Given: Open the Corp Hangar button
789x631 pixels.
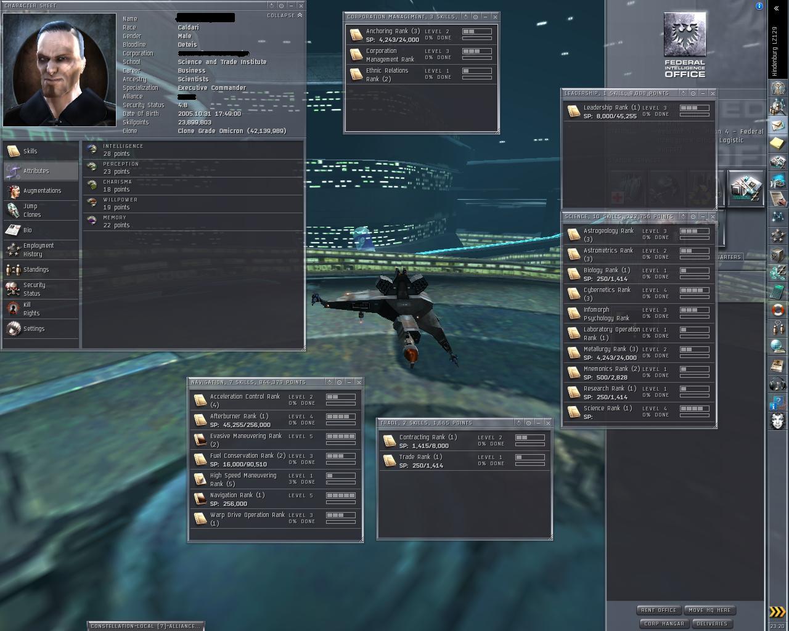Looking at the screenshot, I should pyautogui.click(x=664, y=624).
